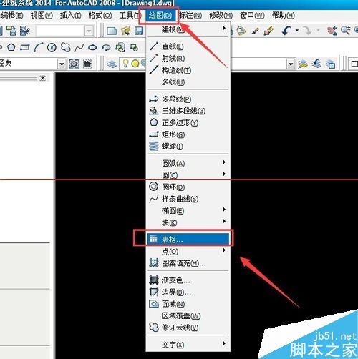Click the match properties brush icon
The image size is (358, 359).
pos(255,31)
